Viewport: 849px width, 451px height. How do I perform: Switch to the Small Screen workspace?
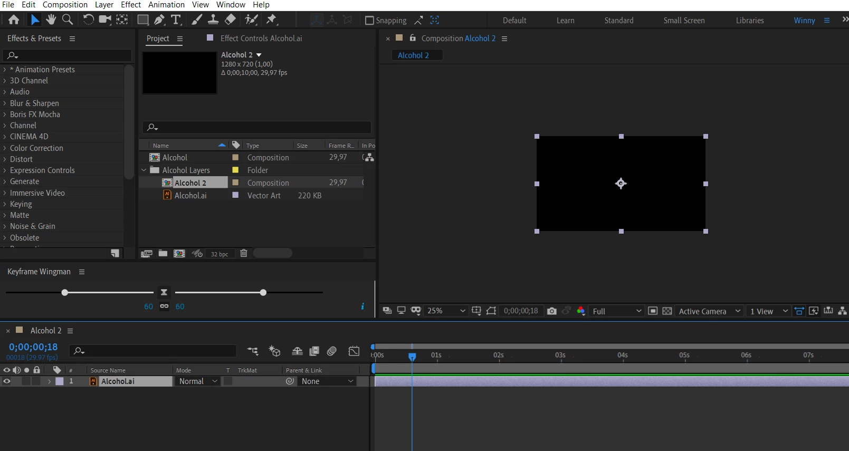tap(684, 20)
